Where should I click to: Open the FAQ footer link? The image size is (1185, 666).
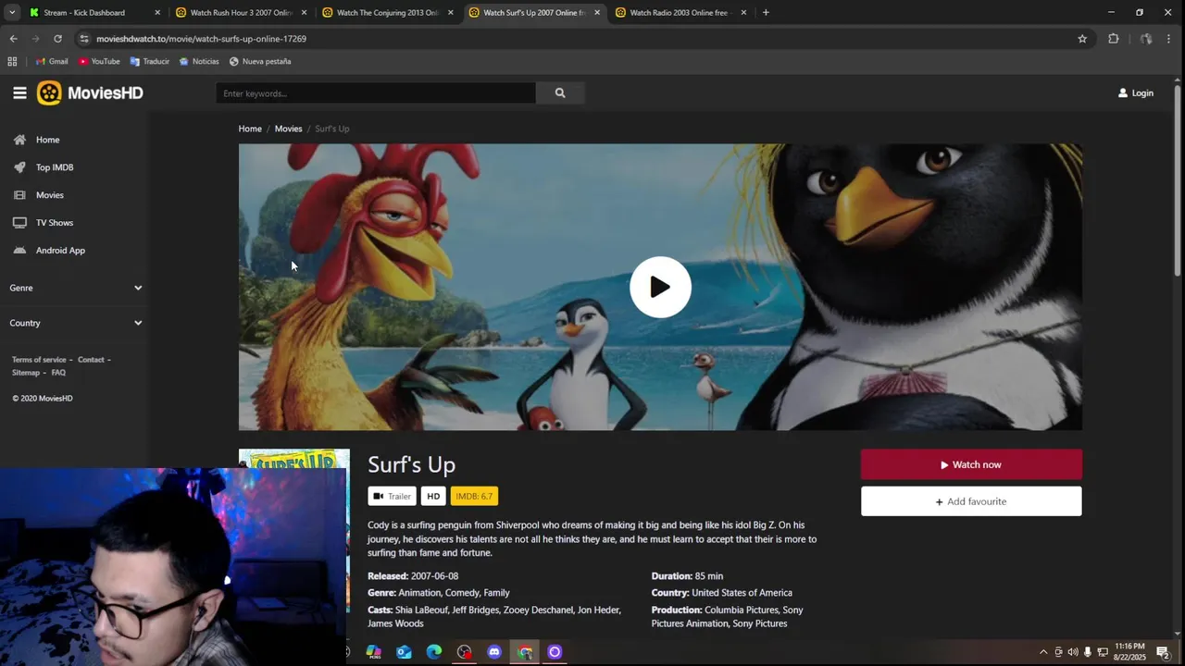(x=58, y=373)
